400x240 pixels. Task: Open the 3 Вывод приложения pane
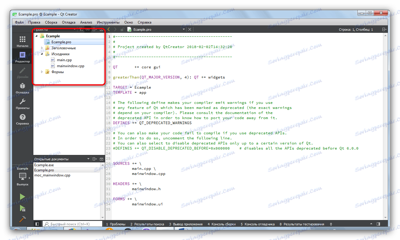pos(186,224)
